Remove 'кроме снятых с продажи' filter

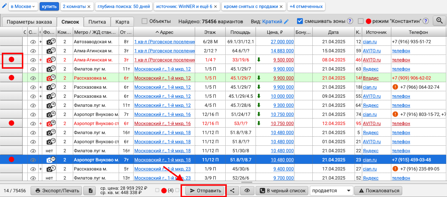281,7
